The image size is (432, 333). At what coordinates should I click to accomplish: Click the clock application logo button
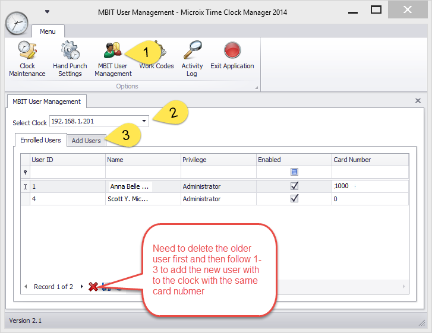pyautogui.click(x=17, y=23)
